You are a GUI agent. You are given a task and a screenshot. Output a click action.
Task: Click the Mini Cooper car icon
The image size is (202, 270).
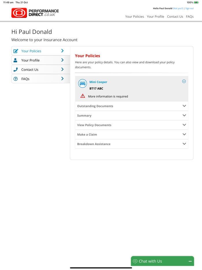click(83, 84)
